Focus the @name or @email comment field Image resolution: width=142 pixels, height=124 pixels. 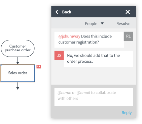coord(94,97)
